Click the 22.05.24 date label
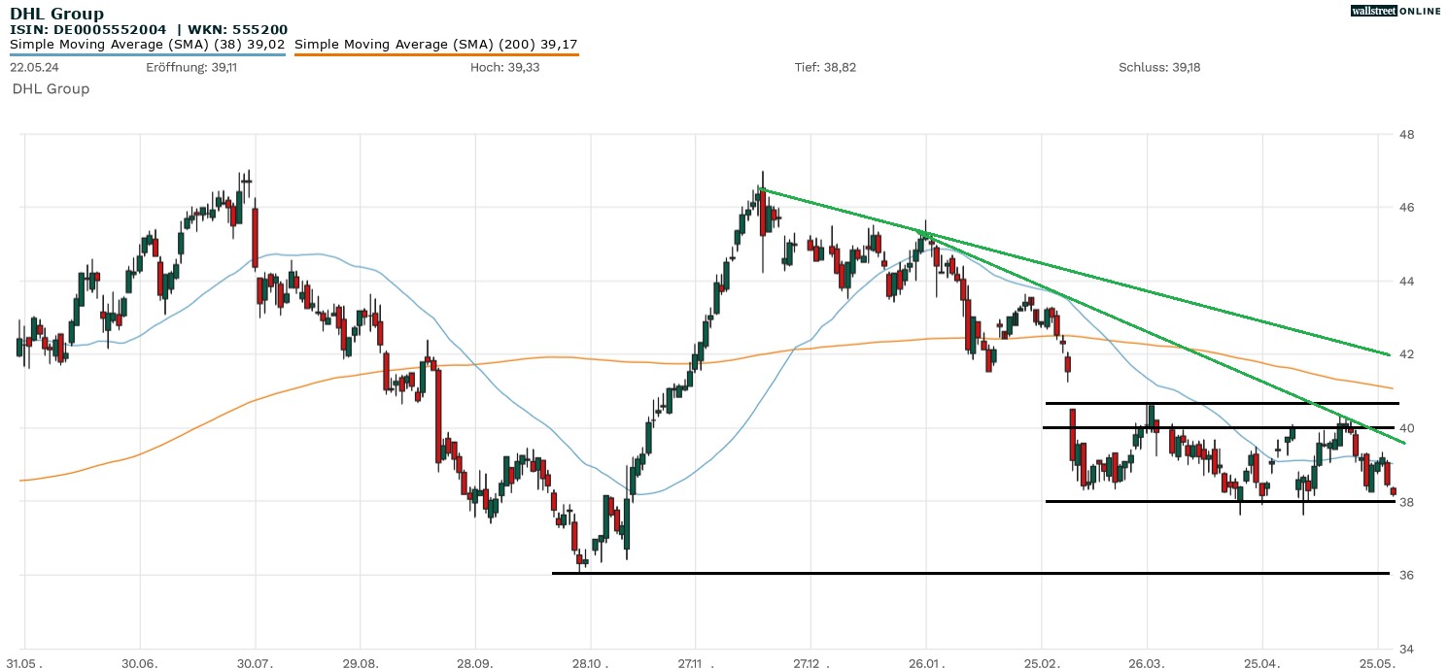Image resolution: width=1448 pixels, height=669 pixels. coord(31,67)
